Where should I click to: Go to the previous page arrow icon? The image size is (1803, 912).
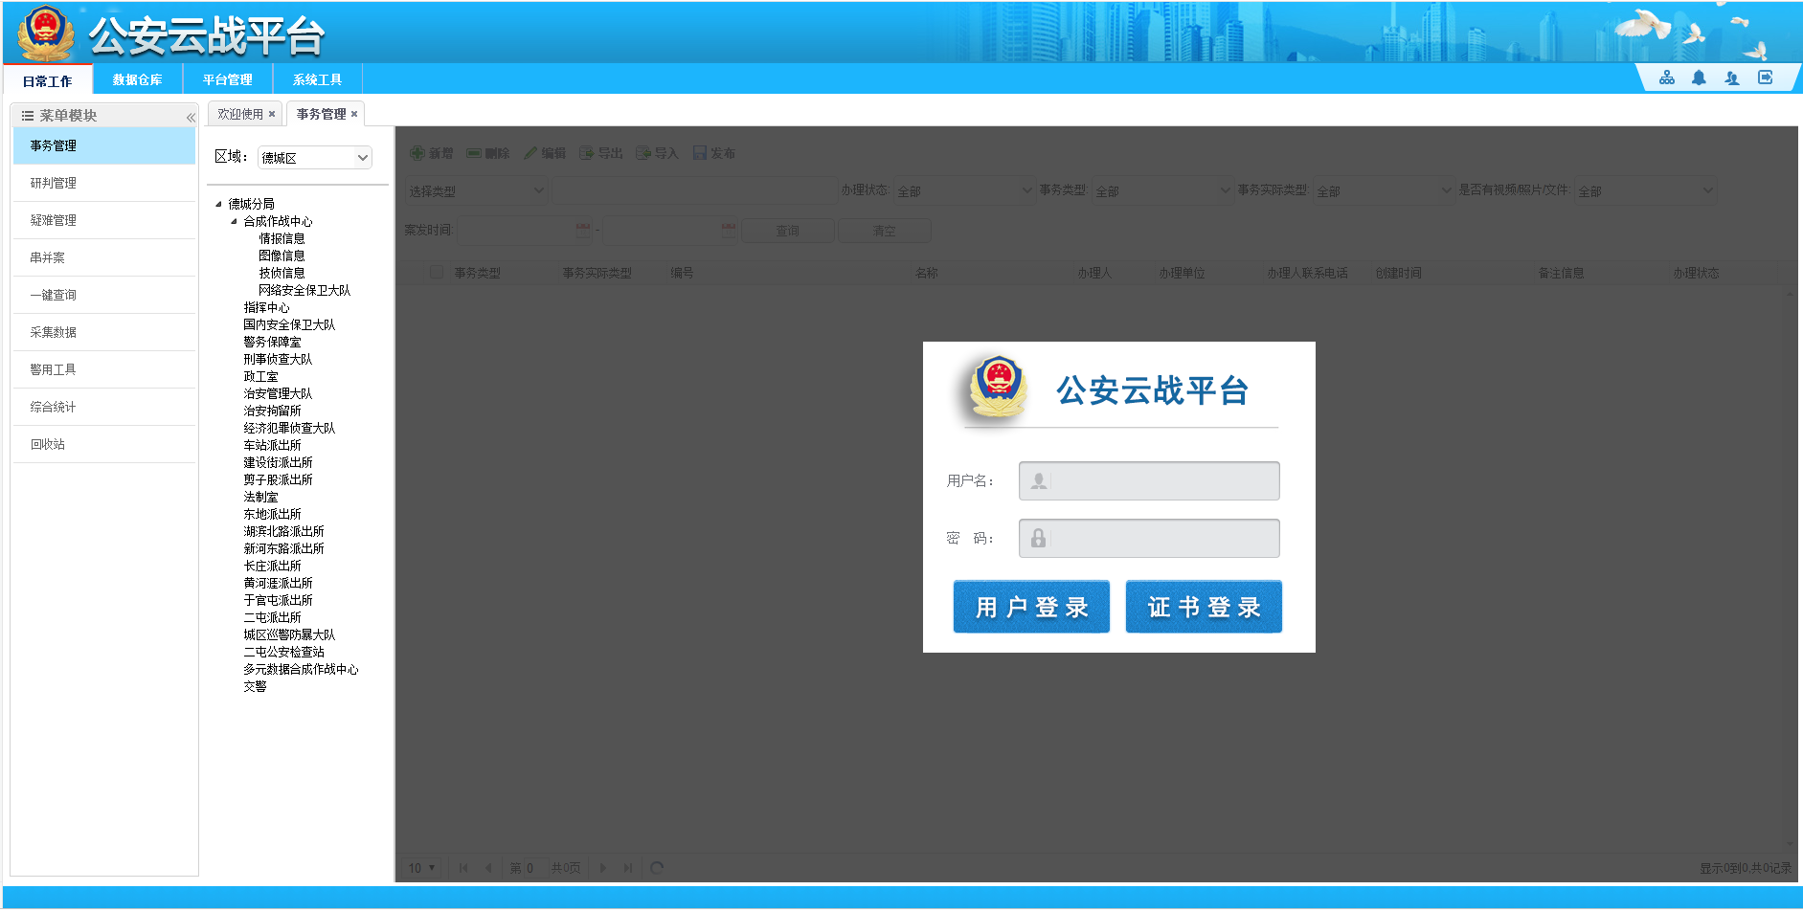488,868
